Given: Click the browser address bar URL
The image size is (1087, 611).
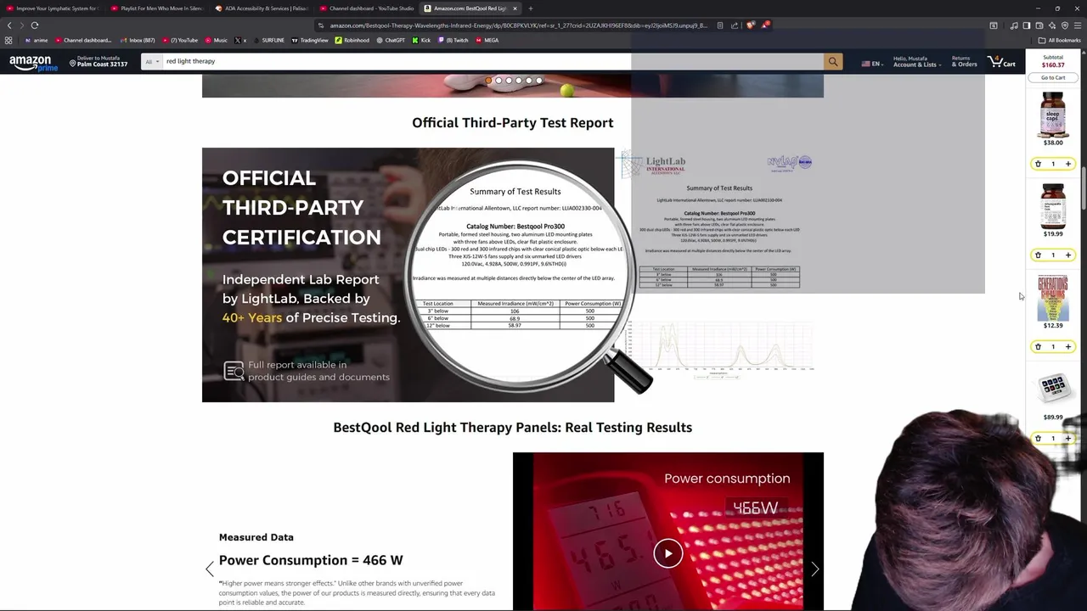Looking at the screenshot, I should (x=518, y=25).
